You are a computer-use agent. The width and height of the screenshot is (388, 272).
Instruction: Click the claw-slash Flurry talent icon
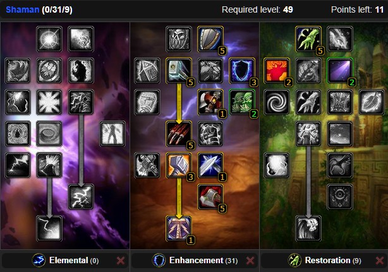(179, 134)
